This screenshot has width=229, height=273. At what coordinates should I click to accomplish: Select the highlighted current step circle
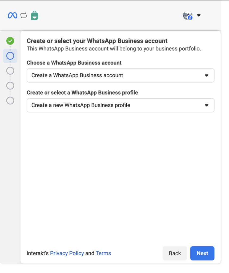[x=10, y=56]
